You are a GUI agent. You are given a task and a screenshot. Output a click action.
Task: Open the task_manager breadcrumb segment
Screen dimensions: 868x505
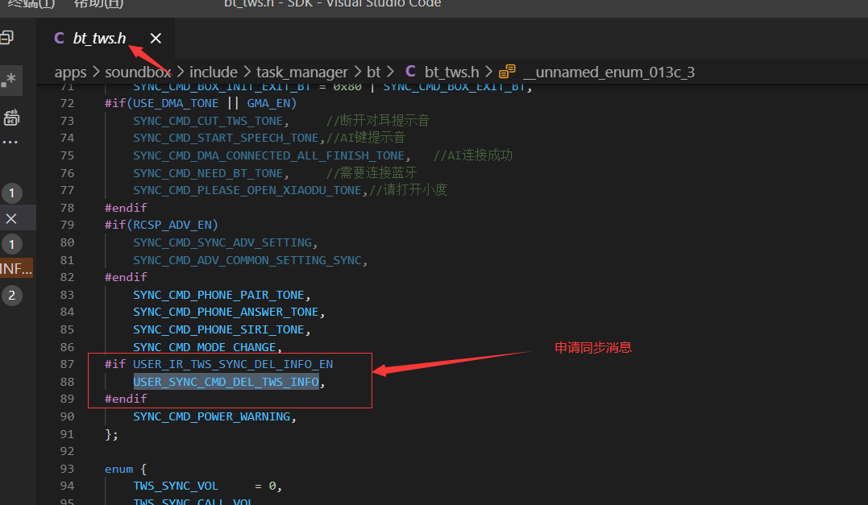point(301,72)
